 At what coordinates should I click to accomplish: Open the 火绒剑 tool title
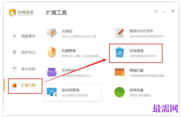[67, 31]
